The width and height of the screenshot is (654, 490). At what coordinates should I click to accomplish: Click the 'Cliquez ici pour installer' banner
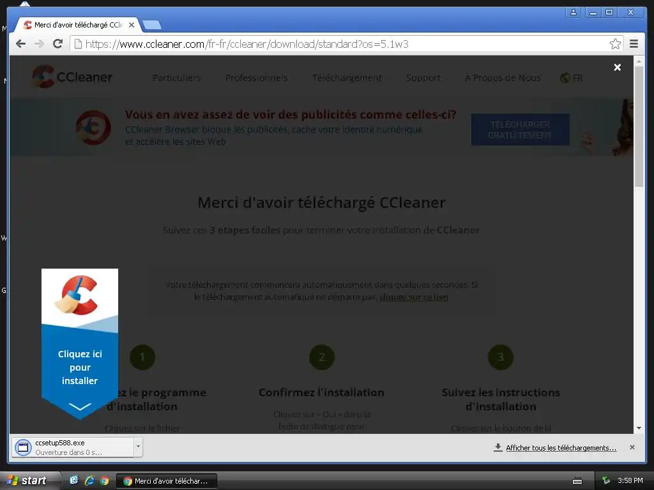click(80, 344)
